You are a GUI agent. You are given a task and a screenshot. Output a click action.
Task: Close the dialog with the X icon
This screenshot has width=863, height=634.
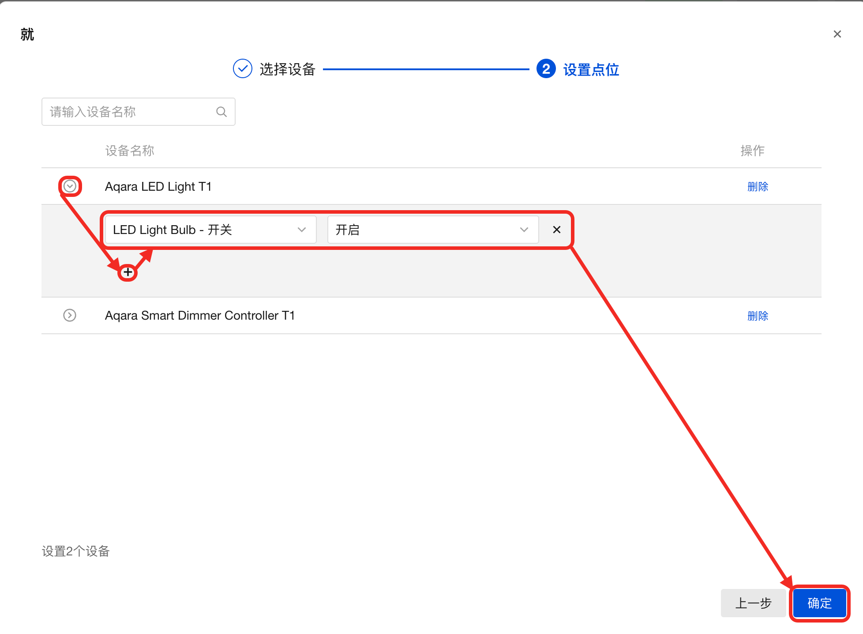point(837,34)
